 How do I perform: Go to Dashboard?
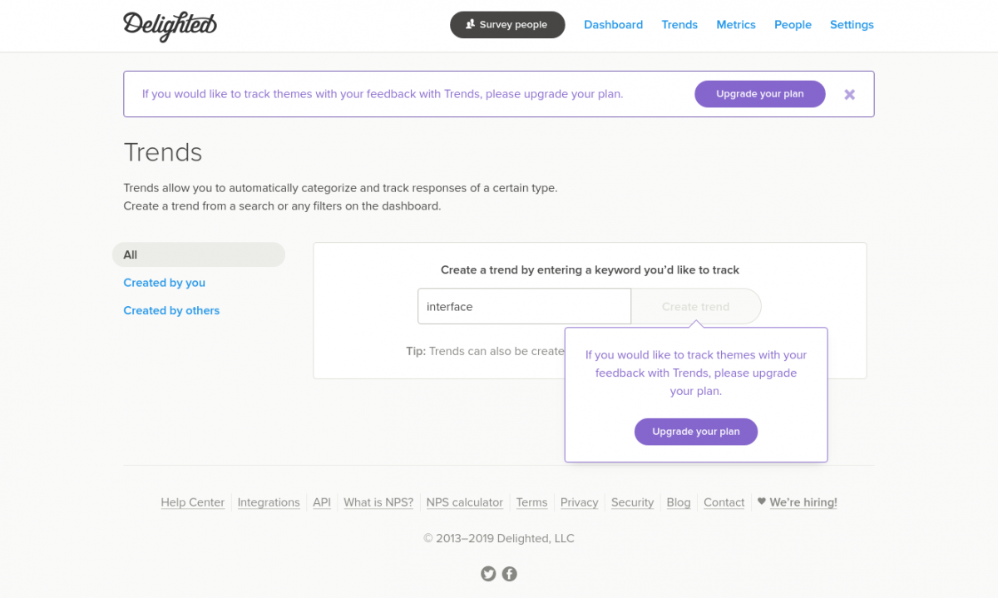(x=613, y=25)
